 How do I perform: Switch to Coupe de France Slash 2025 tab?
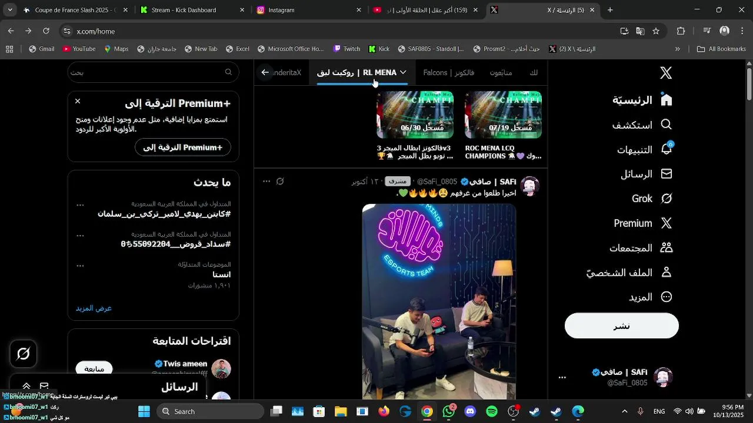pos(75,10)
